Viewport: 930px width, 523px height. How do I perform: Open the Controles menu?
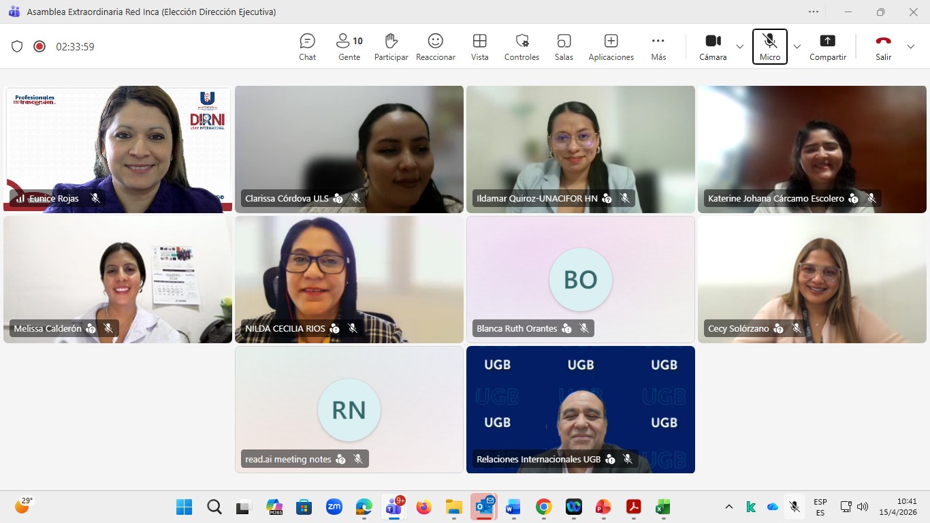tap(522, 46)
